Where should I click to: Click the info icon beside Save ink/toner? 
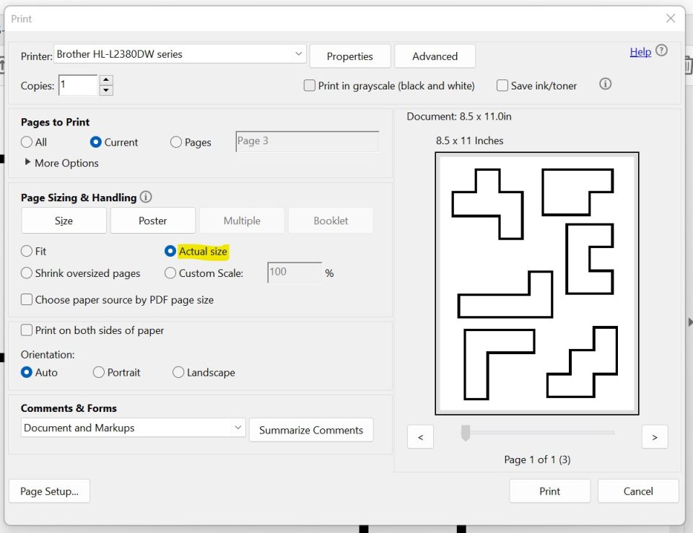(x=605, y=84)
